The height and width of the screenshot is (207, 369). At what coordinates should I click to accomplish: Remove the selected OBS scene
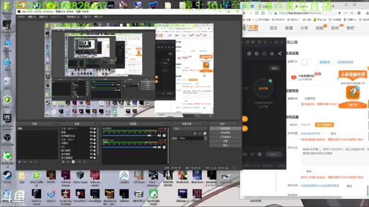coord(24,162)
